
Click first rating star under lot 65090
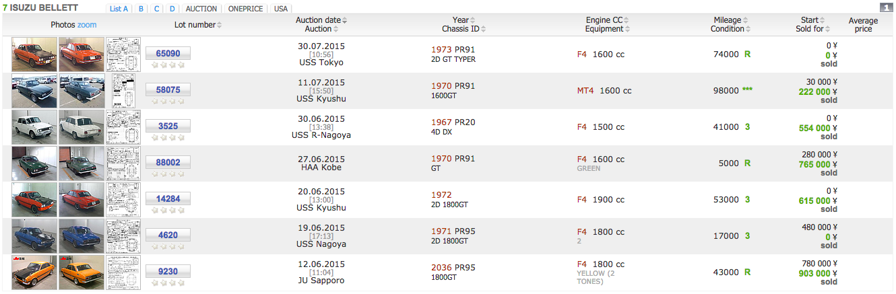point(155,65)
